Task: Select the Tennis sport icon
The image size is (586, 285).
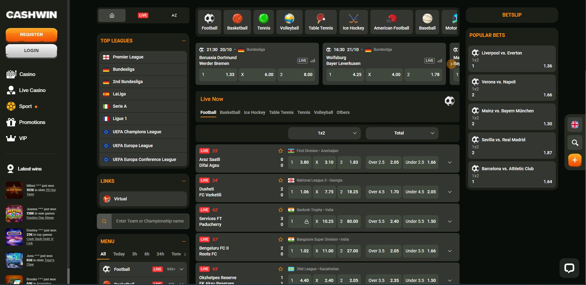Action: pyautogui.click(x=264, y=22)
